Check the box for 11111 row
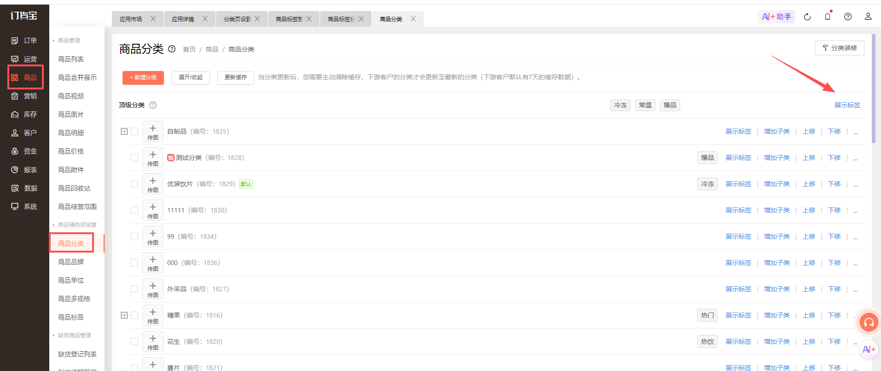Screen dimensions: 881x371 coord(134,210)
